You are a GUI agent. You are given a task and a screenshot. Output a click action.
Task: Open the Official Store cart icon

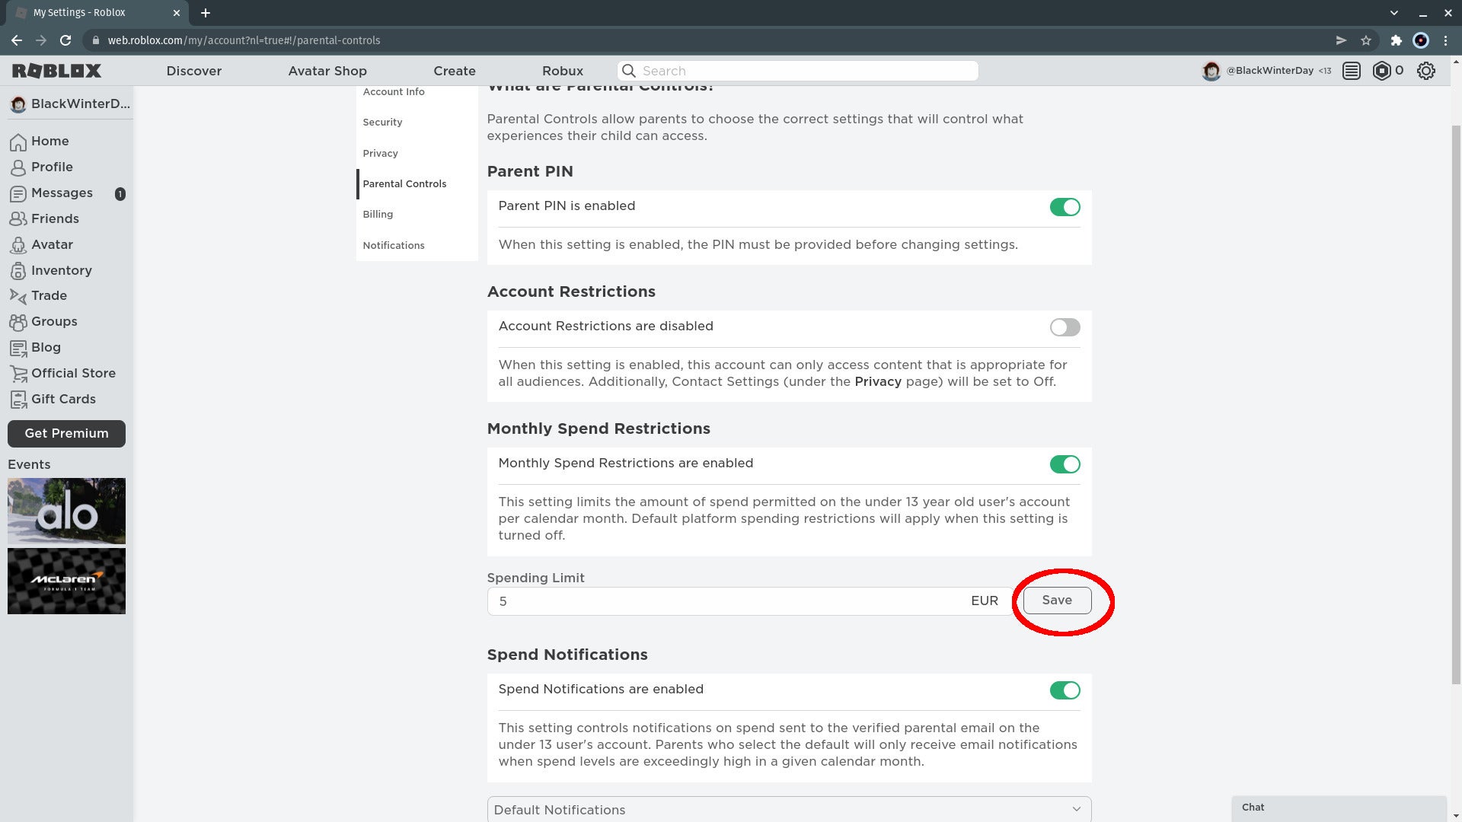(18, 374)
